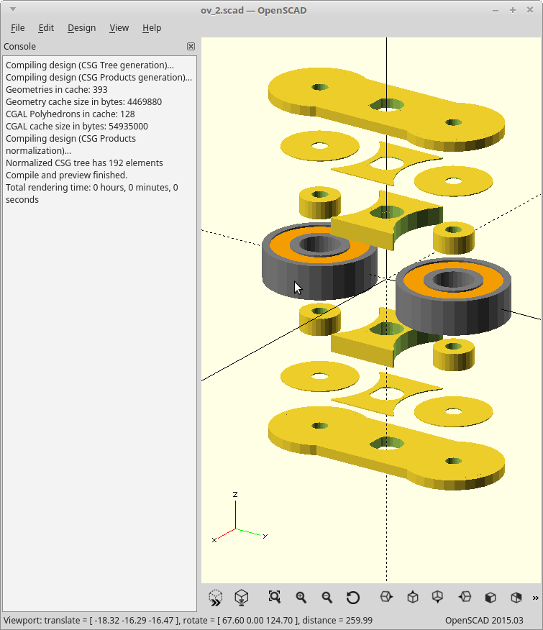Open the File menu
Image resolution: width=543 pixels, height=630 pixels.
coord(17,27)
